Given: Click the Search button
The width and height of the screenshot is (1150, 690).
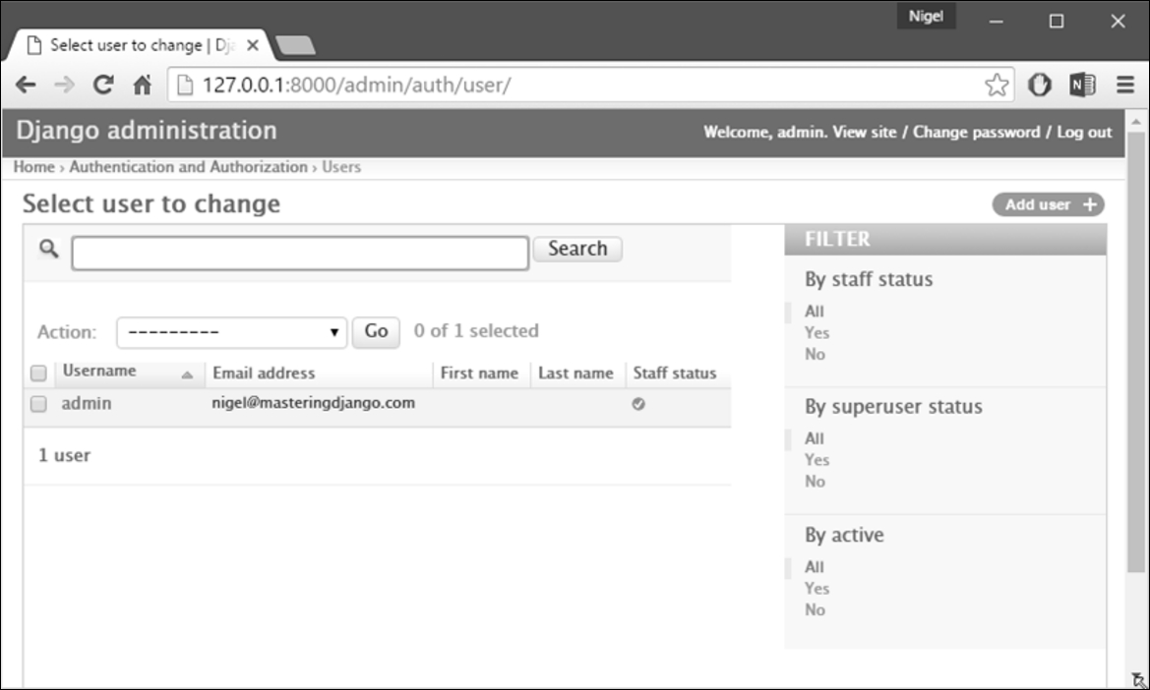Looking at the screenshot, I should [577, 249].
